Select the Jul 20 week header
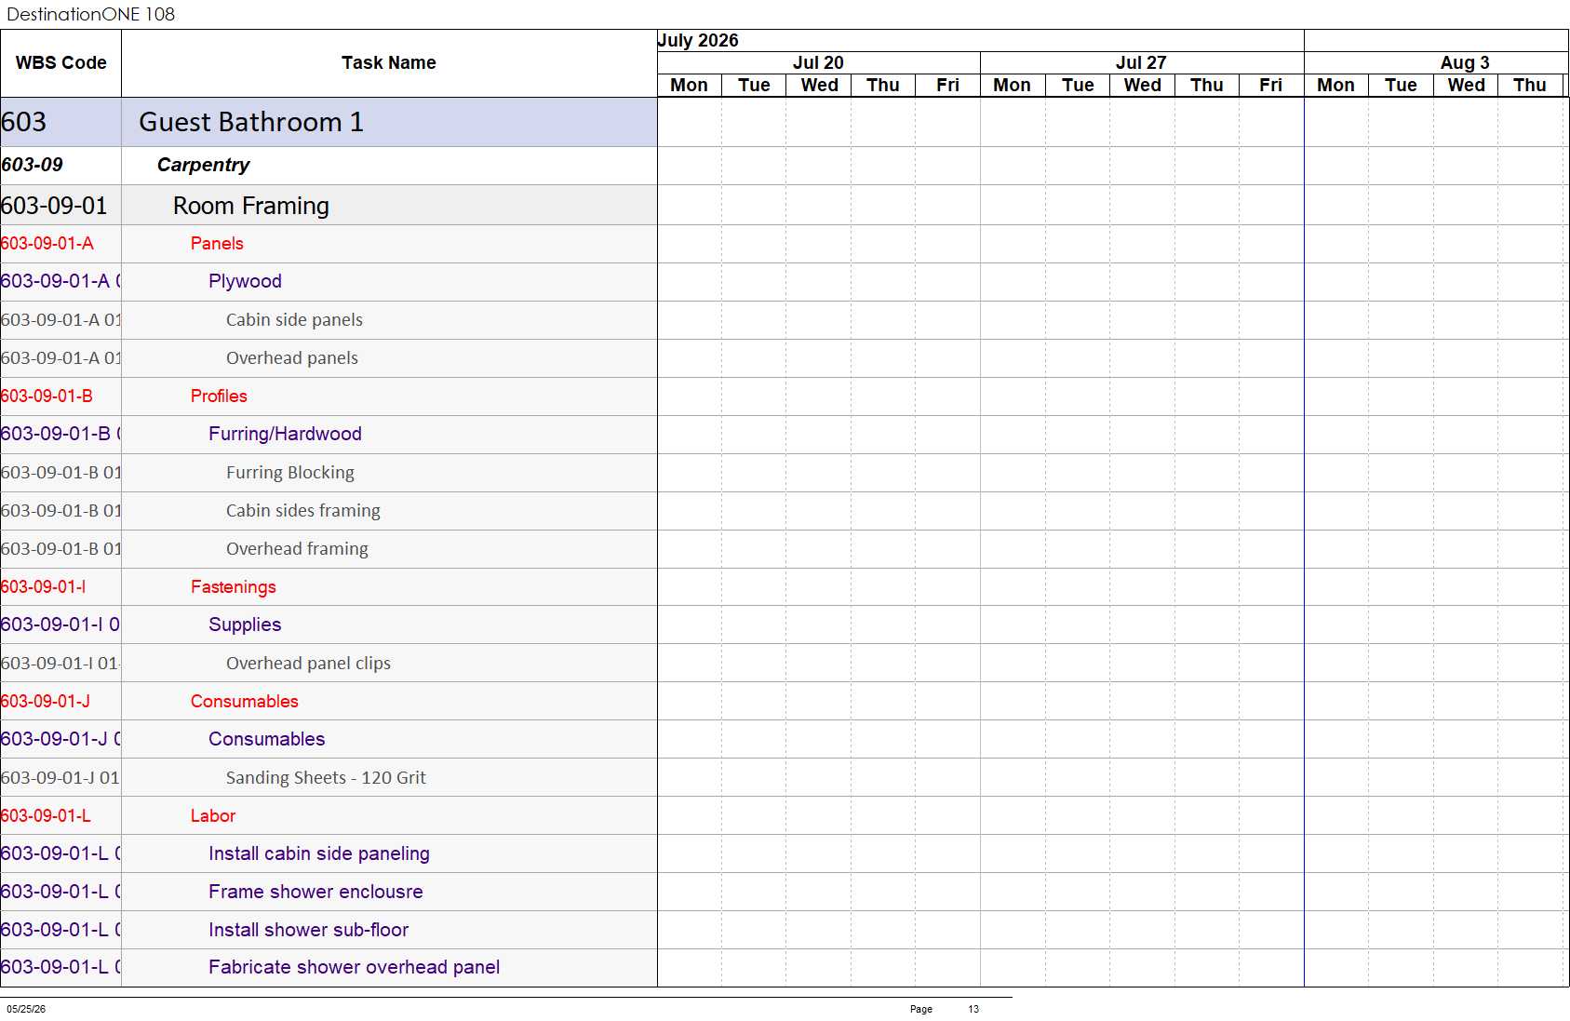This screenshot has width=1570, height=1021. pos(818,62)
